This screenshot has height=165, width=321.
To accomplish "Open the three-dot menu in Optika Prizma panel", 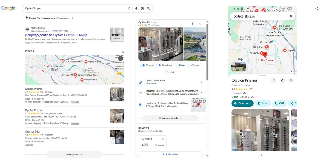I will pos(192,24).
